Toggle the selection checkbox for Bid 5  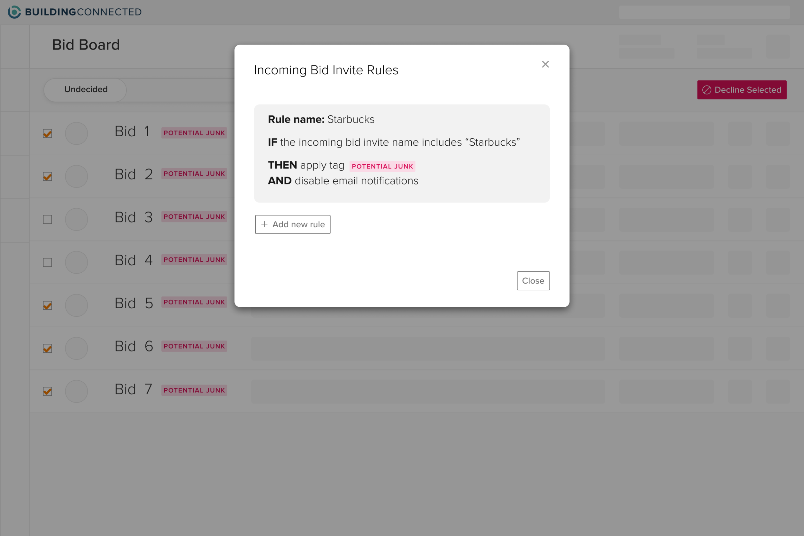pos(47,305)
